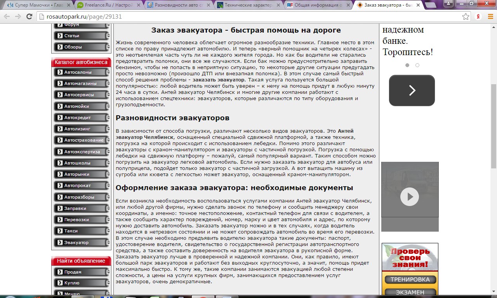Open the Заправки catalog link
Image resolution: width=497 pixels, height=298 pixels.
click(81, 208)
